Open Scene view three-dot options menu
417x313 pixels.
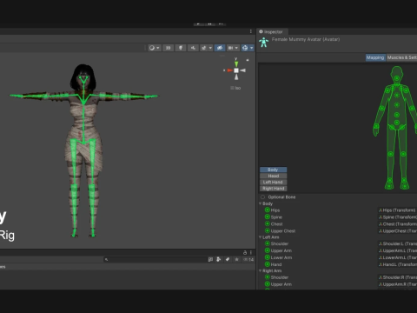click(x=251, y=31)
